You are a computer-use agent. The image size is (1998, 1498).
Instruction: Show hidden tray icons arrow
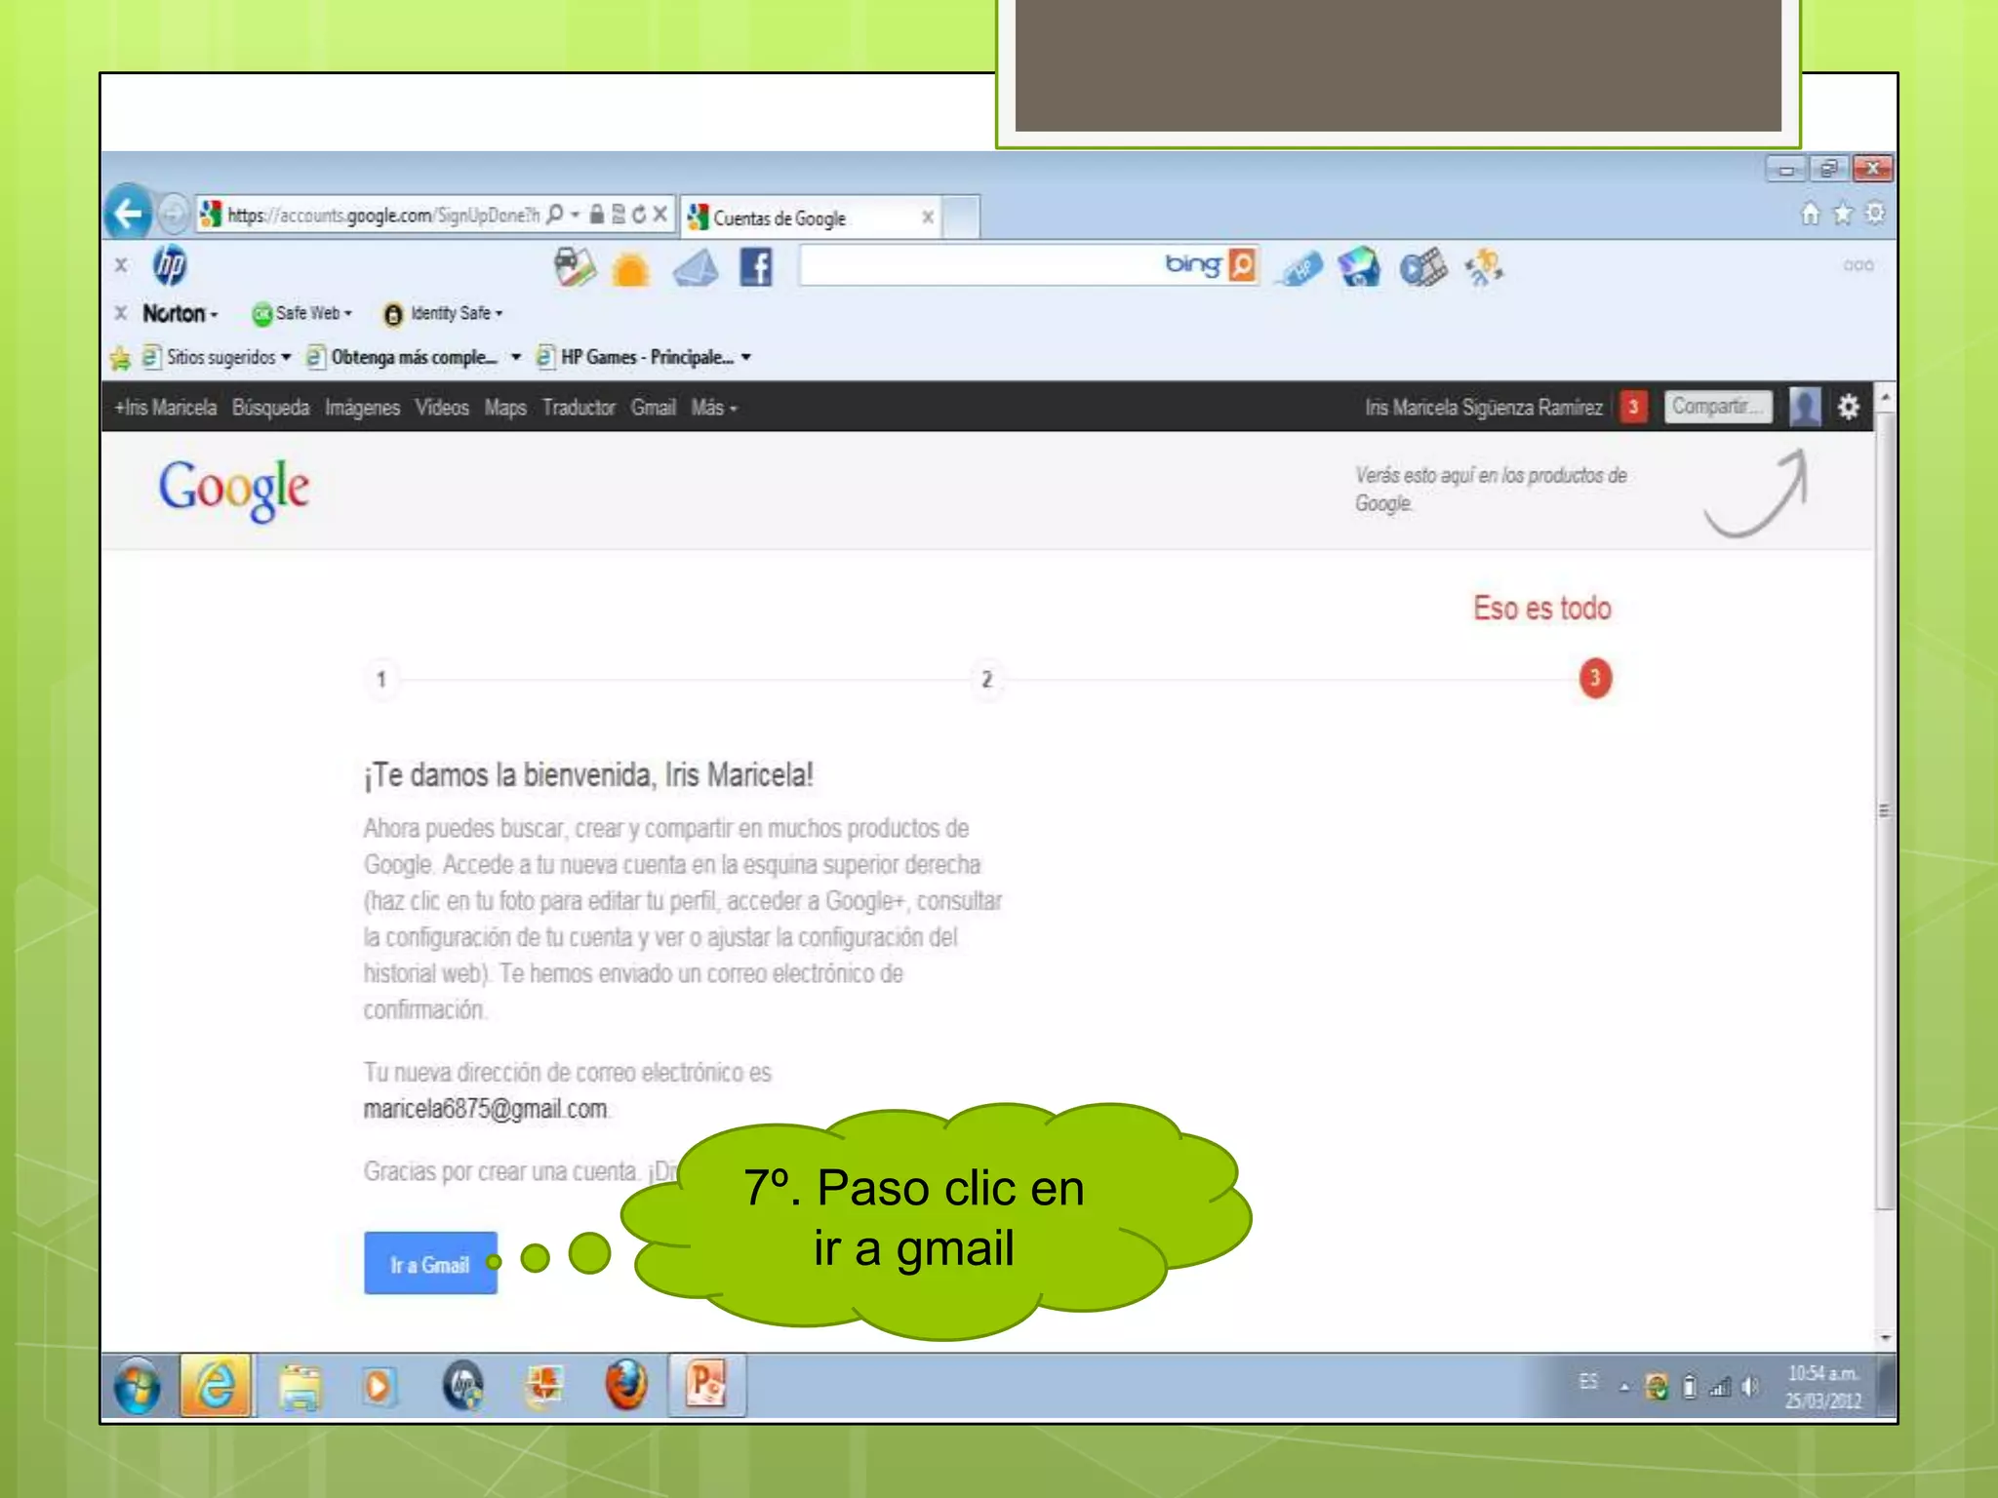click(1624, 1387)
